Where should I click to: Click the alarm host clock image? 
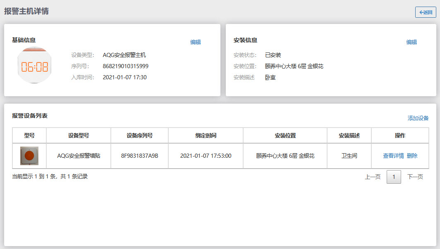pyautogui.click(x=35, y=66)
